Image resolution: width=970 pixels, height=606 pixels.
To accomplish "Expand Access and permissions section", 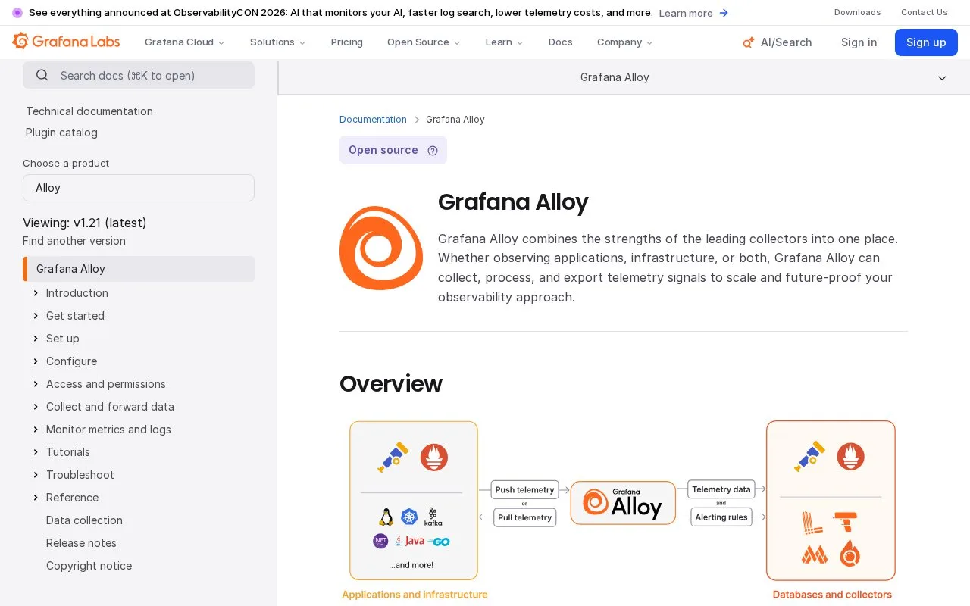I will (x=36, y=384).
